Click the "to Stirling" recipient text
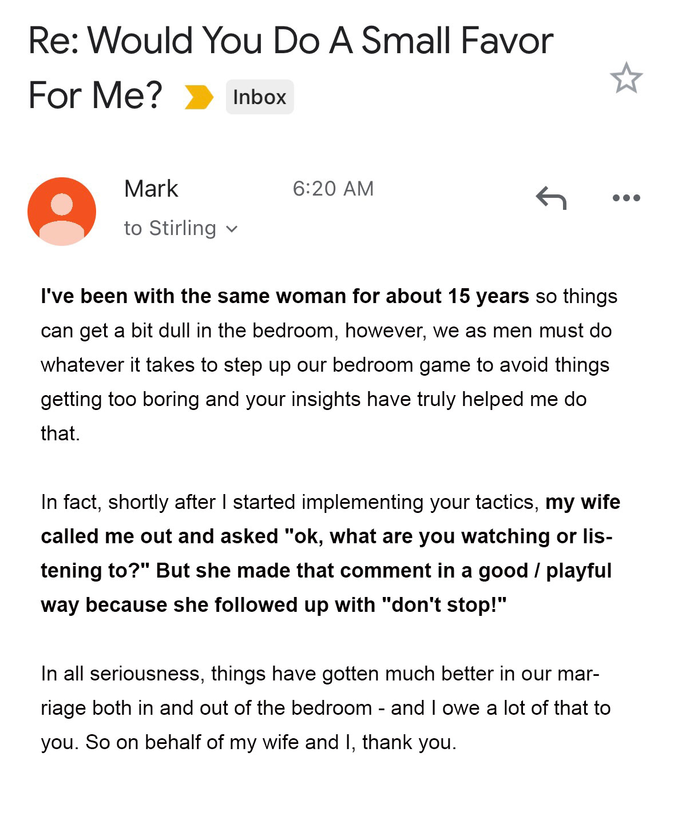 point(170,228)
